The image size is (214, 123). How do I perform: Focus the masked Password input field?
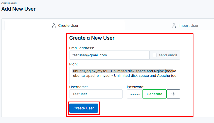pyautogui.click(x=134, y=94)
